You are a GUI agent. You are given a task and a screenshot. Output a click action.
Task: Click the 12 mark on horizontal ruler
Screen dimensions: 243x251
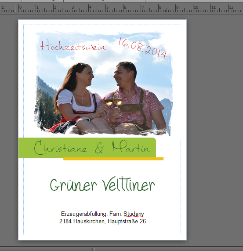(231, 7)
